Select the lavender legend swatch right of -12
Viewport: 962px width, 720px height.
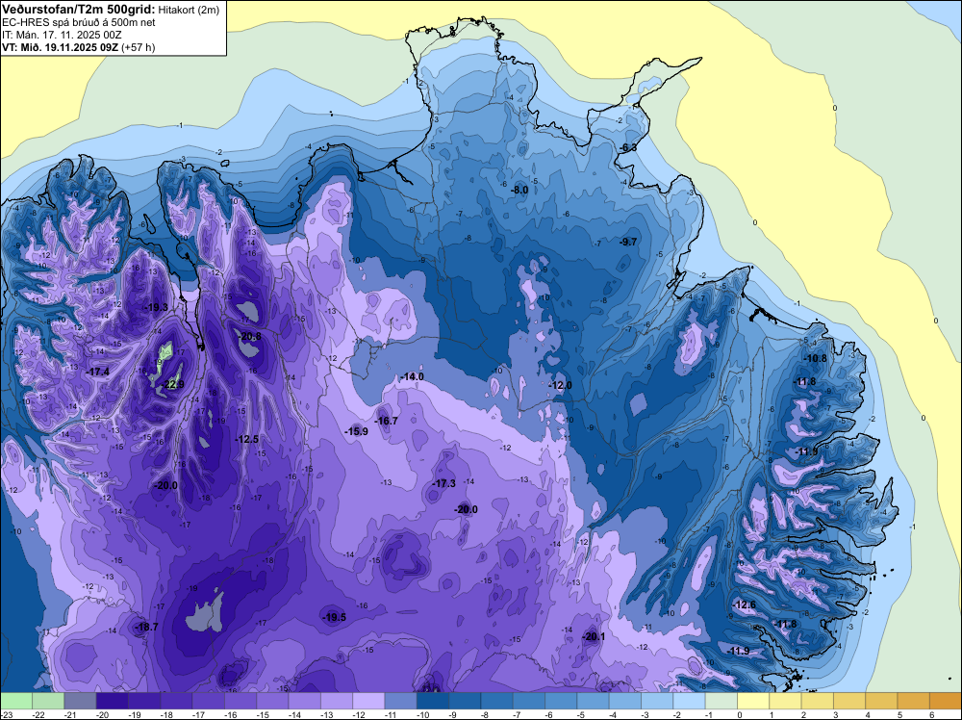point(368,701)
